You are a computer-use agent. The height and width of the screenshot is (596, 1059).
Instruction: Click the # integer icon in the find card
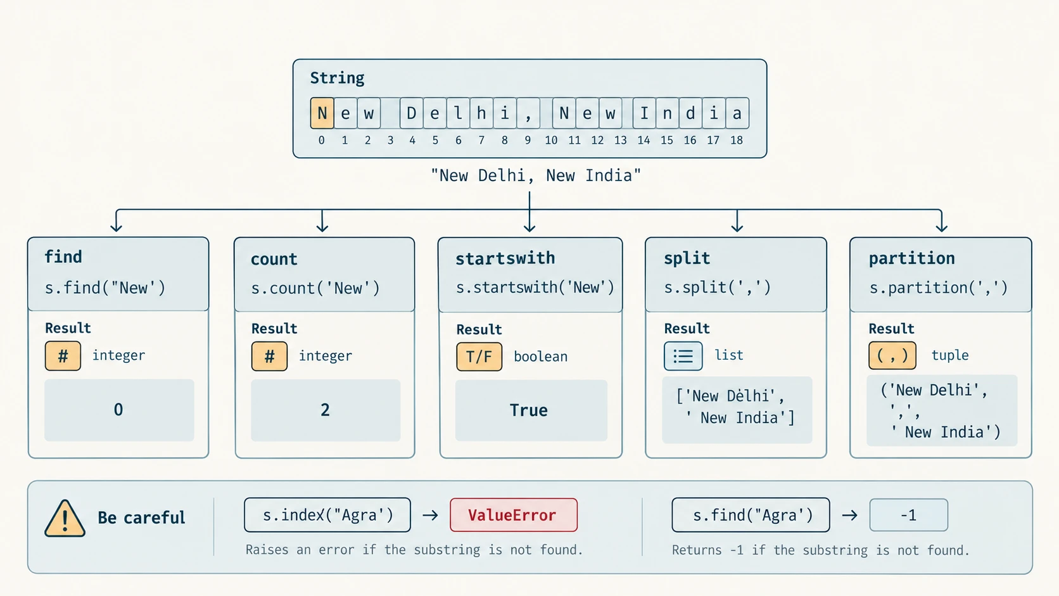[x=63, y=356]
